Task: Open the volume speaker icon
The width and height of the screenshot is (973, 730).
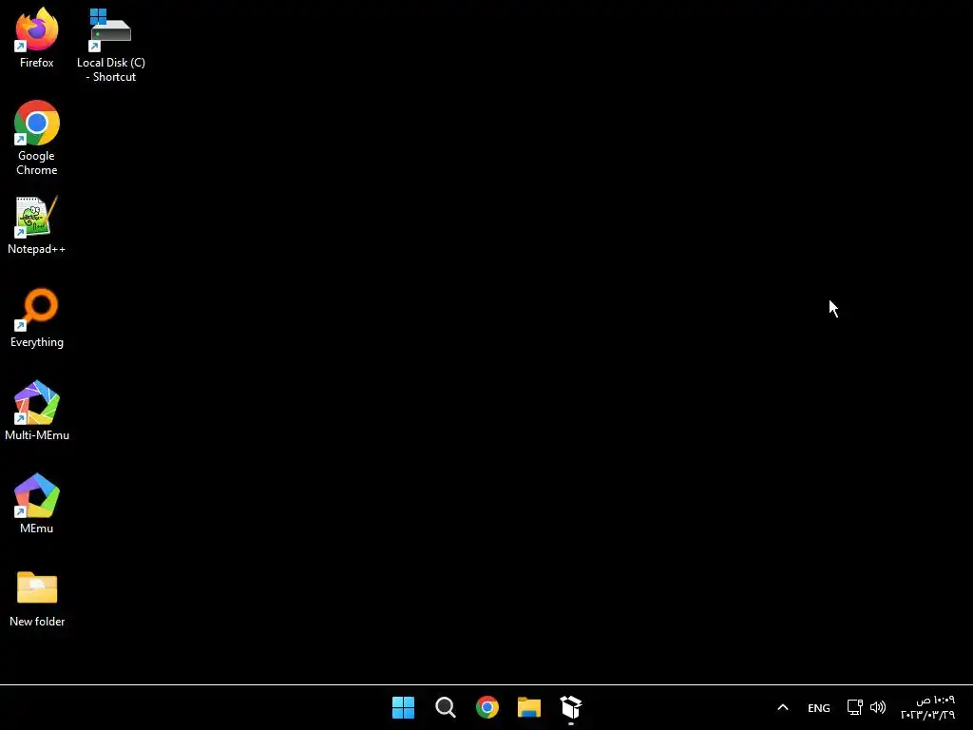Action: pyautogui.click(x=877, y=707)
